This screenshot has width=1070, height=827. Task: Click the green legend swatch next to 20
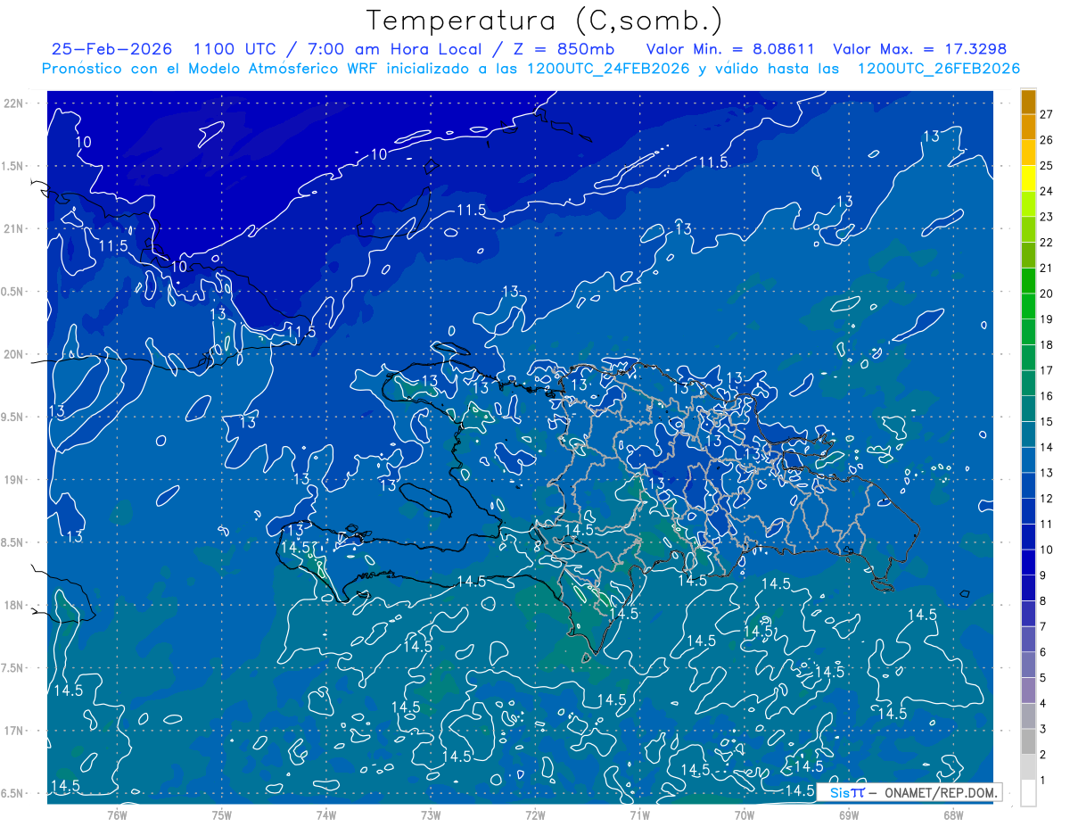click(x=1028, y=282)
